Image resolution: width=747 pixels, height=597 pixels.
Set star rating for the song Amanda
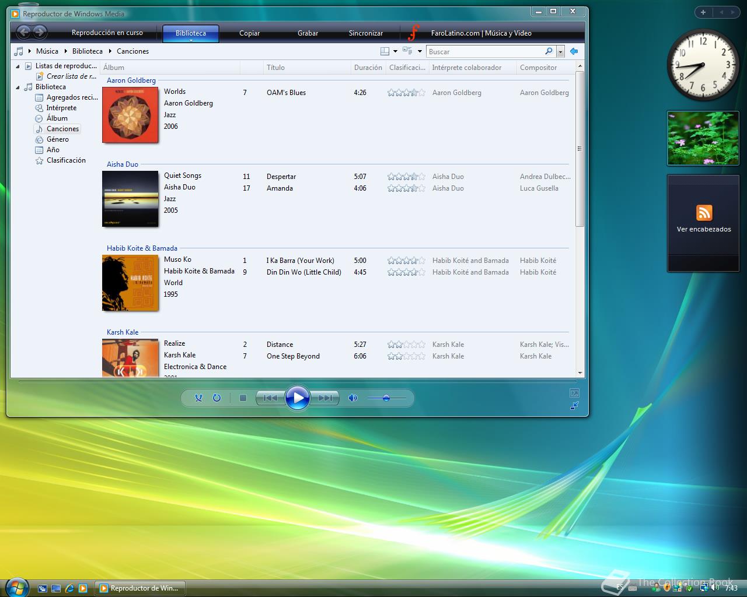(406, 188)
